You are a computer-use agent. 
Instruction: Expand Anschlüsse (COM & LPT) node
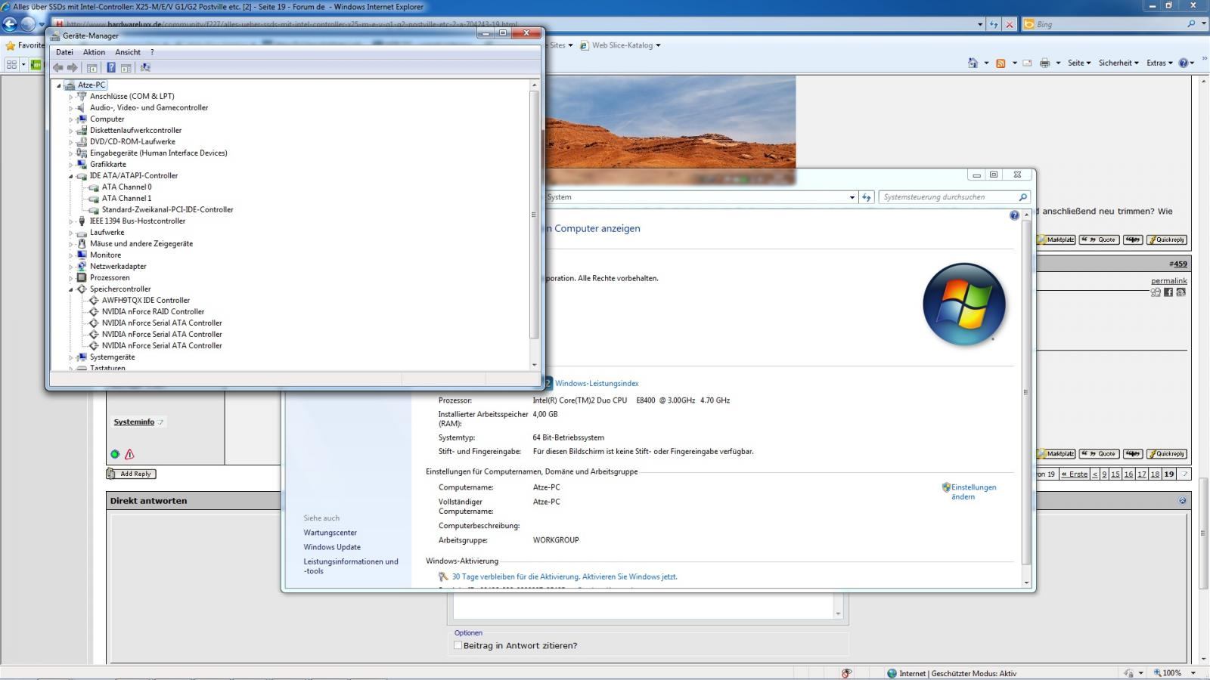tap(71, 97)
